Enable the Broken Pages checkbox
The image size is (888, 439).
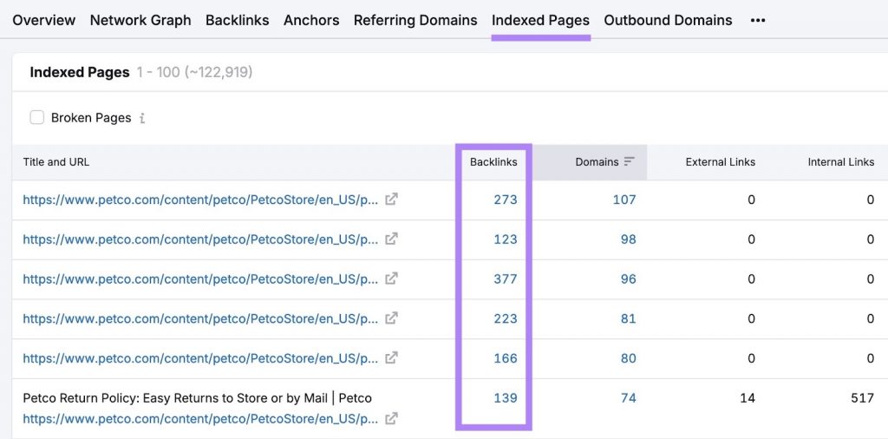[x=36, y=118]
